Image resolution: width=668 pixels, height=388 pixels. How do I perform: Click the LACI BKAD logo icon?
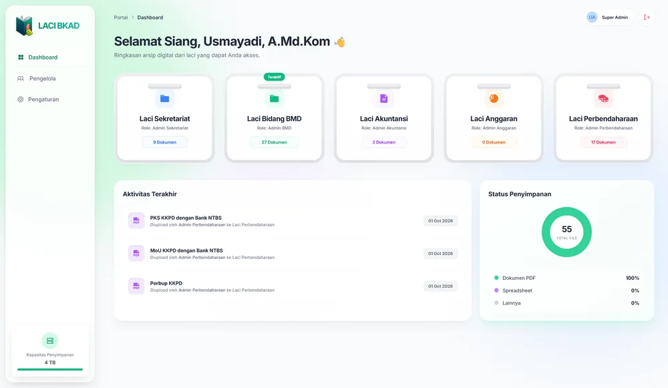pos(24,26)
